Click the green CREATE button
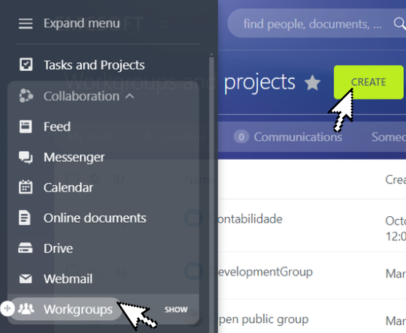 click(368, 82)
